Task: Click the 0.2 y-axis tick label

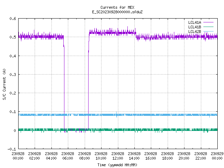Action: pyautogui.click(x=13, y=93)
